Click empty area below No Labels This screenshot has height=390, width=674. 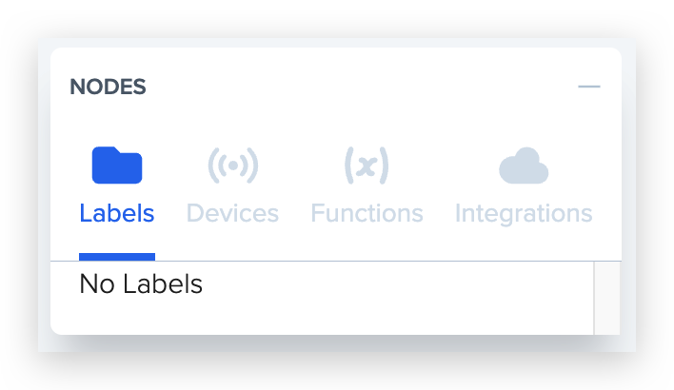tap(323, 316)
